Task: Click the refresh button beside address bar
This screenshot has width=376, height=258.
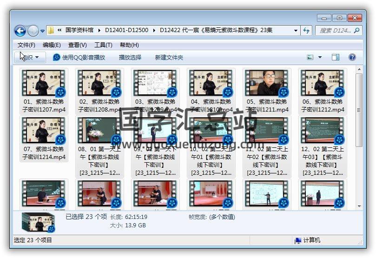Action: [x=307, y=30]
